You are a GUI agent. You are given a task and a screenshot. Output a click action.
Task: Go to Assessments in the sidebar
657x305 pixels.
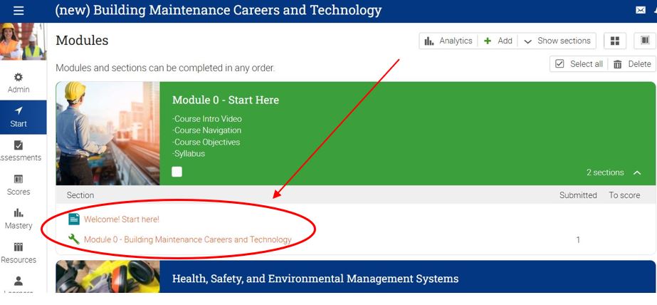coord(19,150)
